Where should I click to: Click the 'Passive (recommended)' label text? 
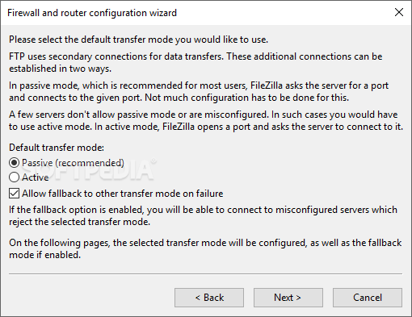[x=73, y=163]
